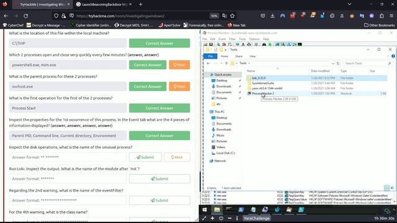397x223 pixels.
Task: Open recent locations dropdown in Explorer
Action: pyautogui.click(x=221, y=63)
